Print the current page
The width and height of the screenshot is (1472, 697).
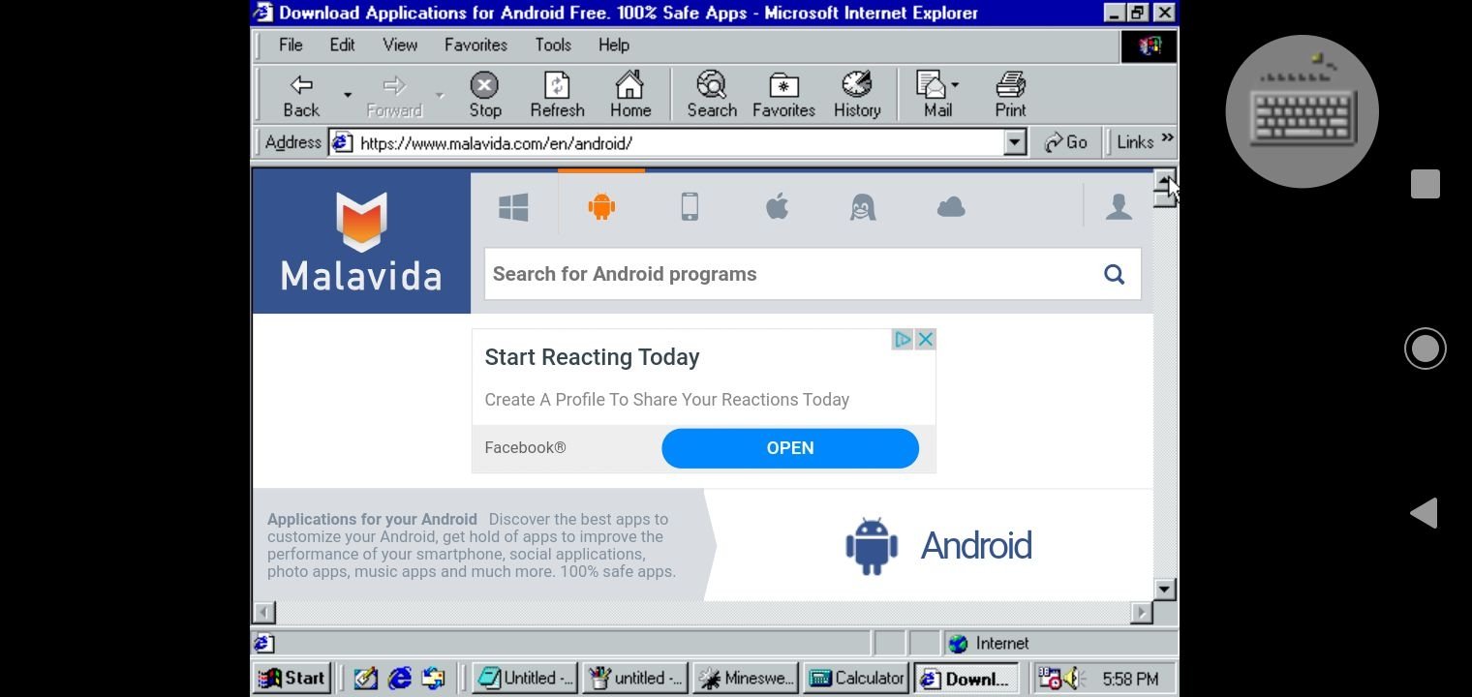pos(1010,96)
